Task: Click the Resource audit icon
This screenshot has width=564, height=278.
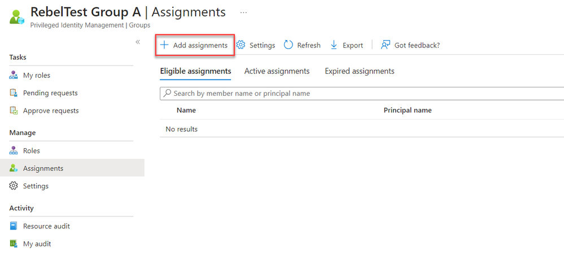Action: 14,226
